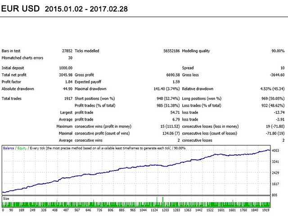Select maximal consecutive loss value -71.80 (19)
288x216 pixels.
coord(275,133)
